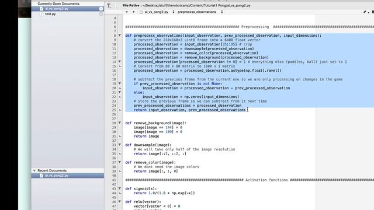Click the Preprocessing comment header text
The width and height of the screenshot is (374, 210).
pos(255,27)
